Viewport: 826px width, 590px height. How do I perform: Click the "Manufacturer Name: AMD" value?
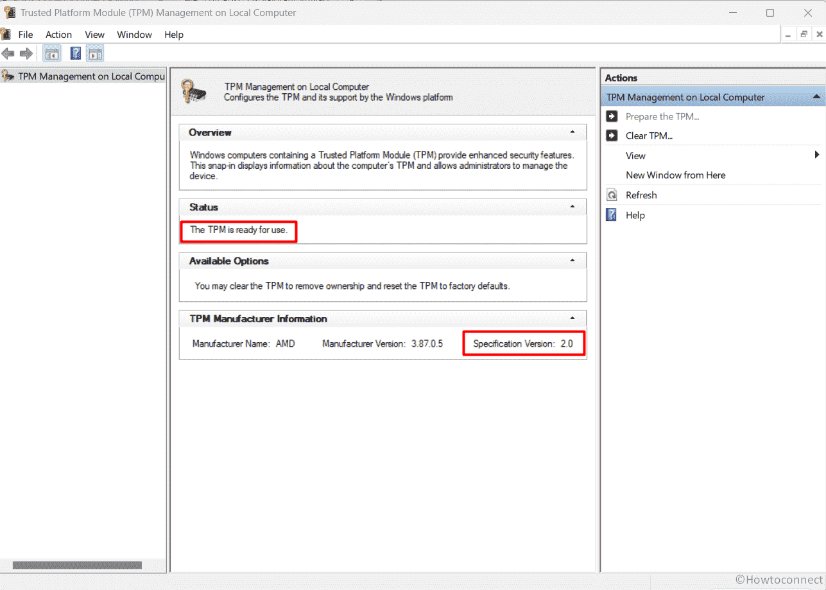(x=244, y=343)
